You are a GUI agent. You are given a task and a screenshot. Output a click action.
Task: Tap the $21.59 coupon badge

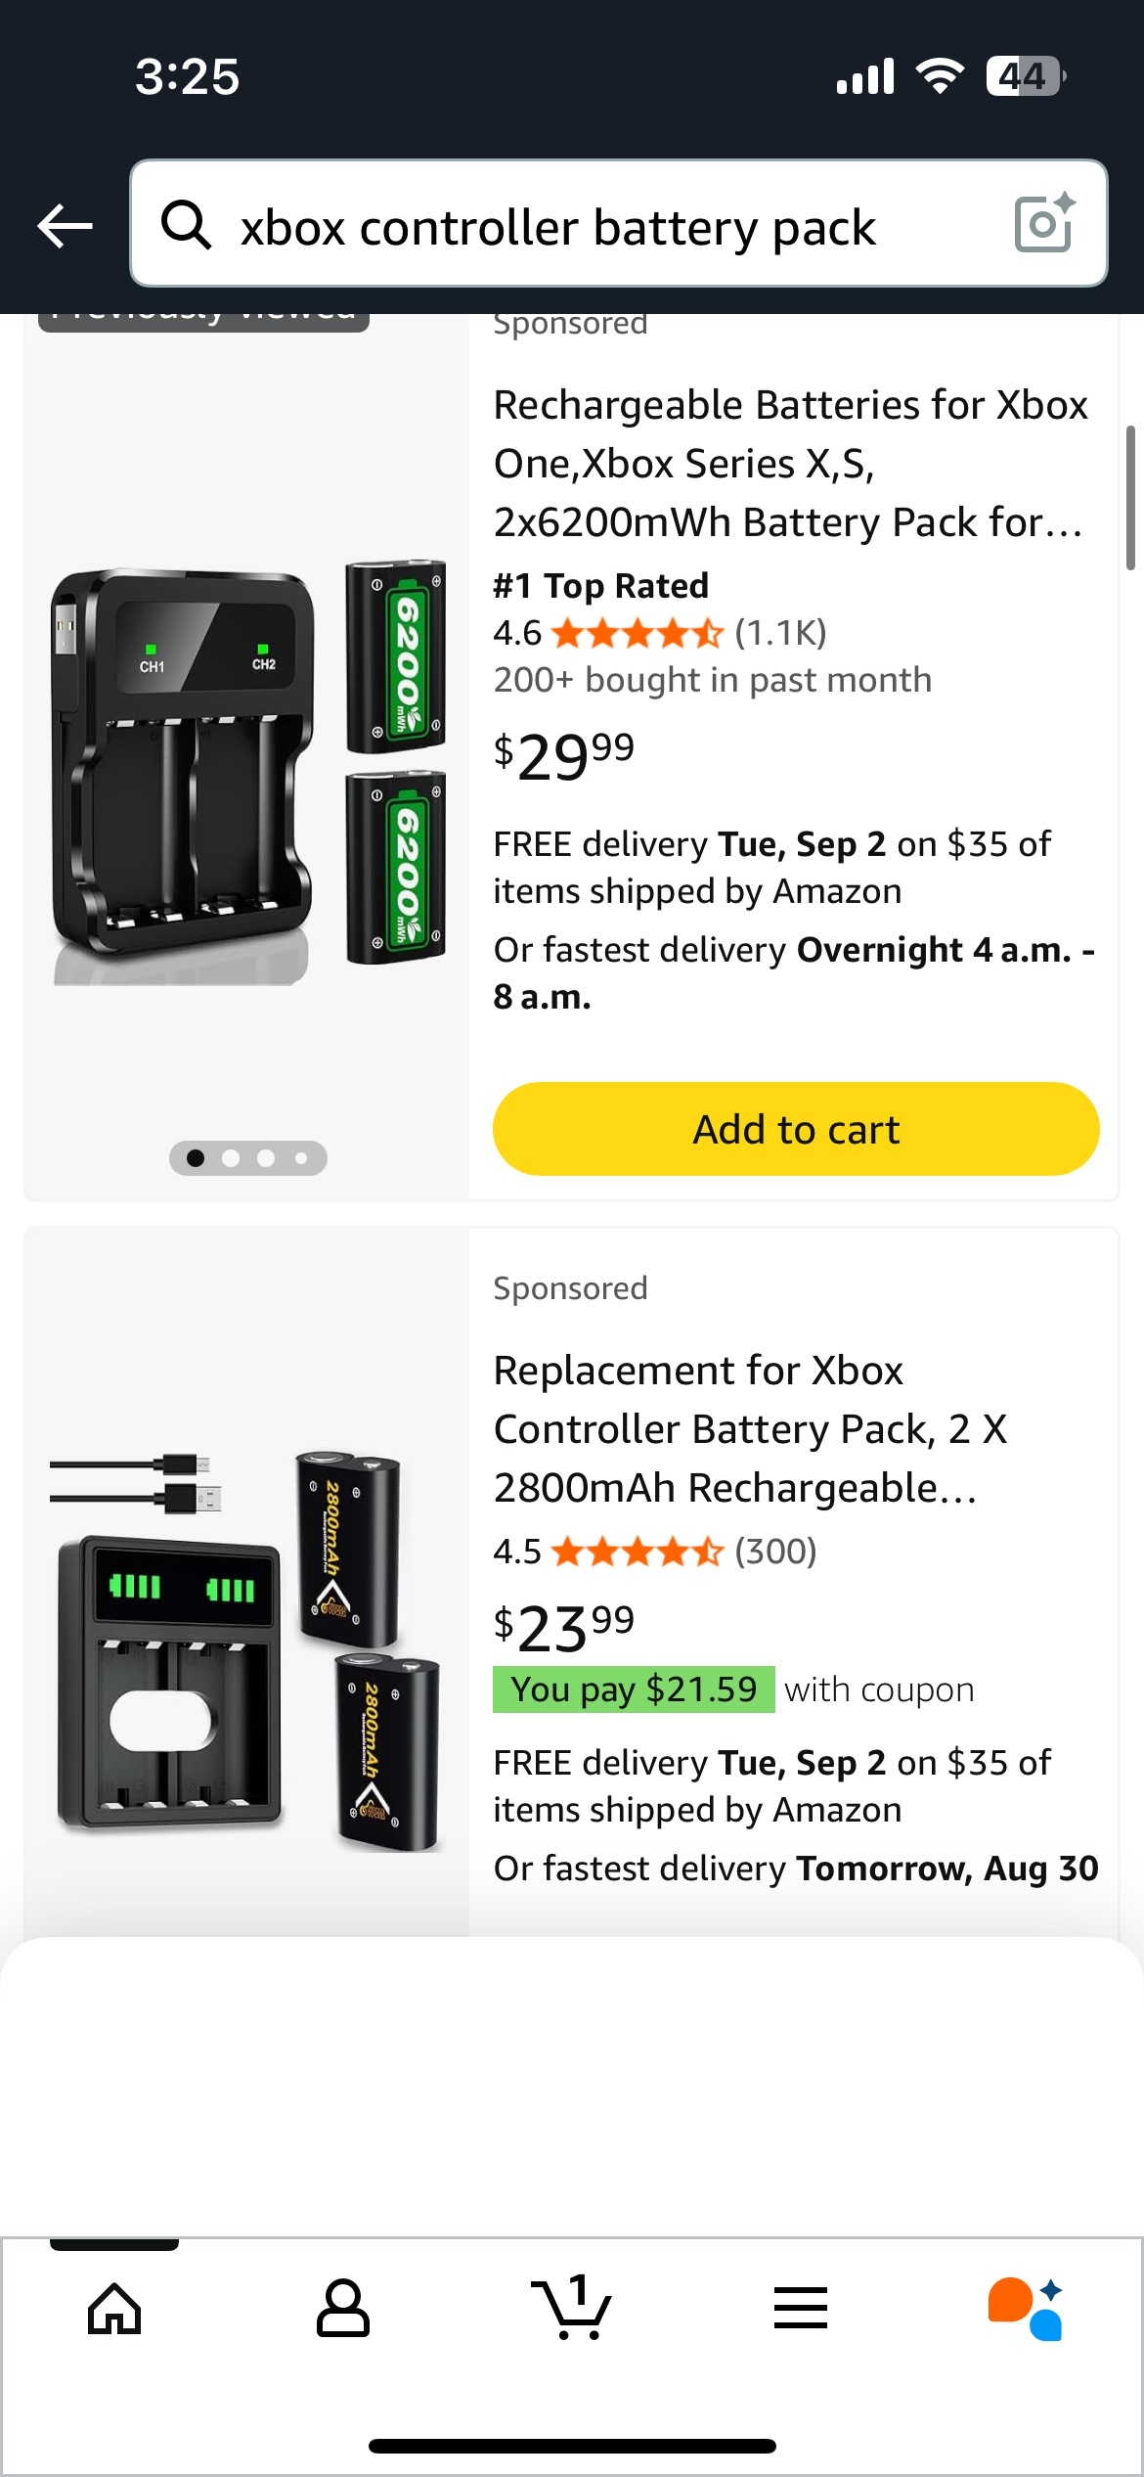[x=634, y=1689]
